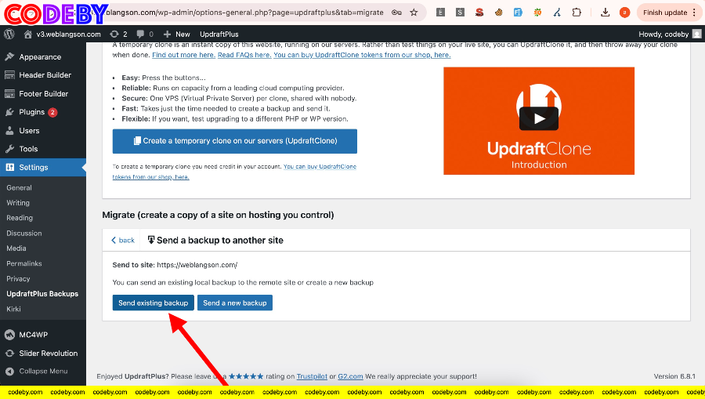Click Read FAQs here link
This screenshot has width=705, height=399.
click(244, 55)
